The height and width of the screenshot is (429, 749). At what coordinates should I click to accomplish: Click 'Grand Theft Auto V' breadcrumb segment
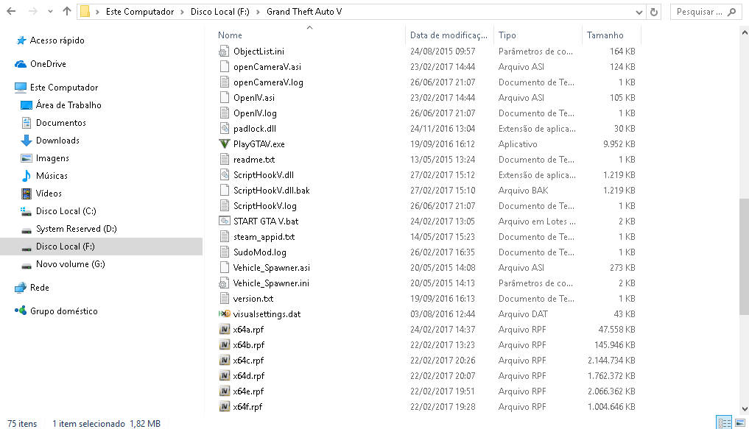click(x=304, y=12)
